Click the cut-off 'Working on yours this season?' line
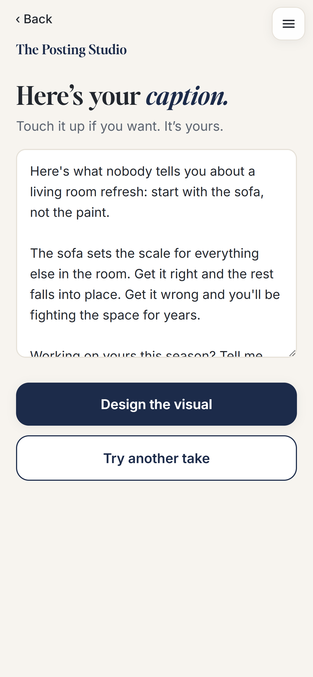The height and width of the screenshot is (677, 313). [x=146, y=353]
